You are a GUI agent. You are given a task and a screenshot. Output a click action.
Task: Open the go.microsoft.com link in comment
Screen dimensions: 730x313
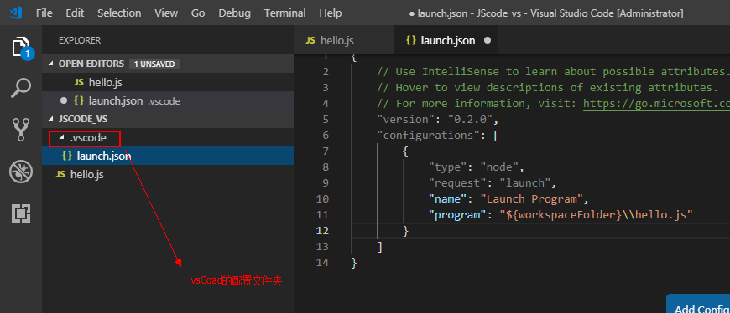tap(656, 104)
